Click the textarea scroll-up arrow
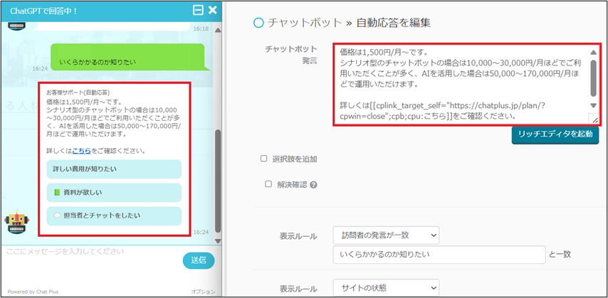 [593, 52]
